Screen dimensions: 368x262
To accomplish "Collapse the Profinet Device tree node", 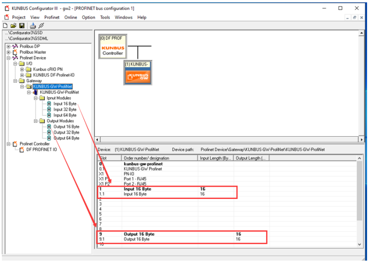I will click(x=8, y=58).
